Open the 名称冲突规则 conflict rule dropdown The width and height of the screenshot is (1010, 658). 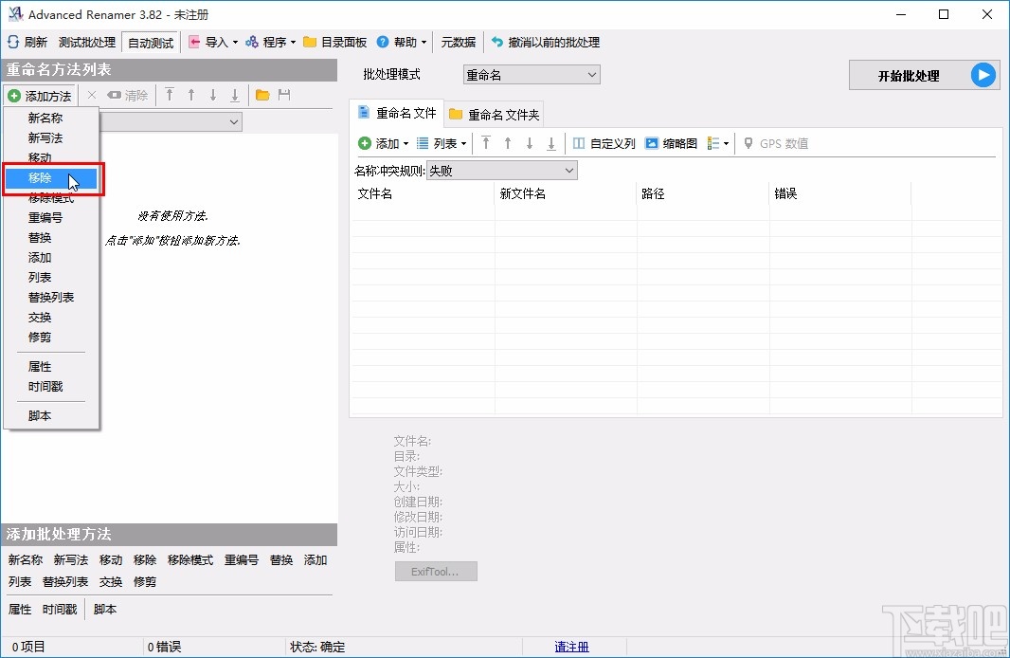pos(501,170)
